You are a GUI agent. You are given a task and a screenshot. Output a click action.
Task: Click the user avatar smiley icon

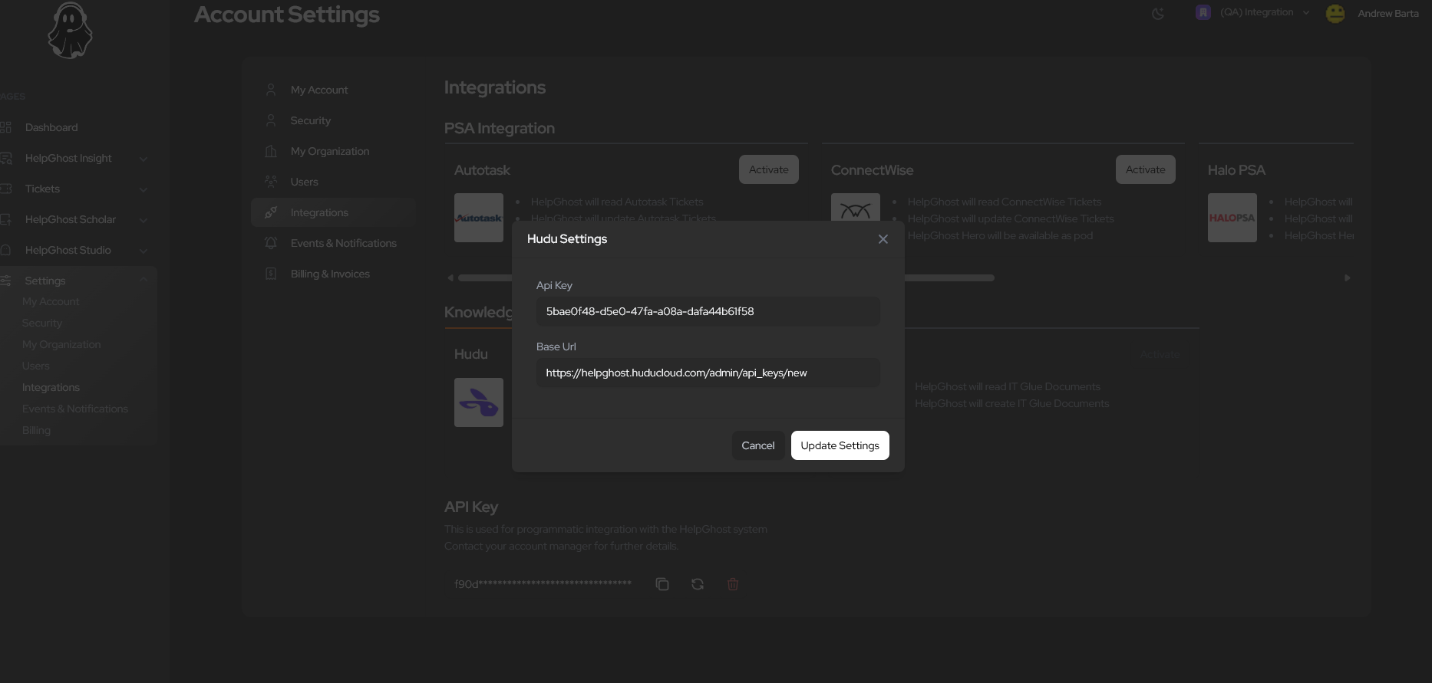coord(1335,14)
